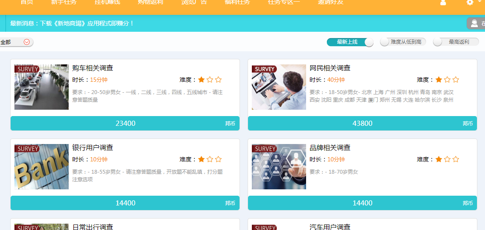Click the filled star on 网民相关调查
Screen dimensions: 485x230
(439, 80)
